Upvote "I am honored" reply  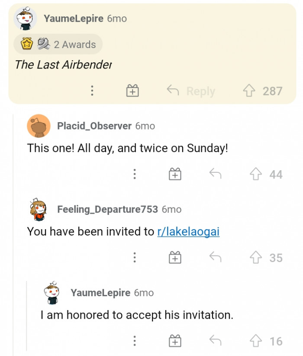click(x=255, y=341)
